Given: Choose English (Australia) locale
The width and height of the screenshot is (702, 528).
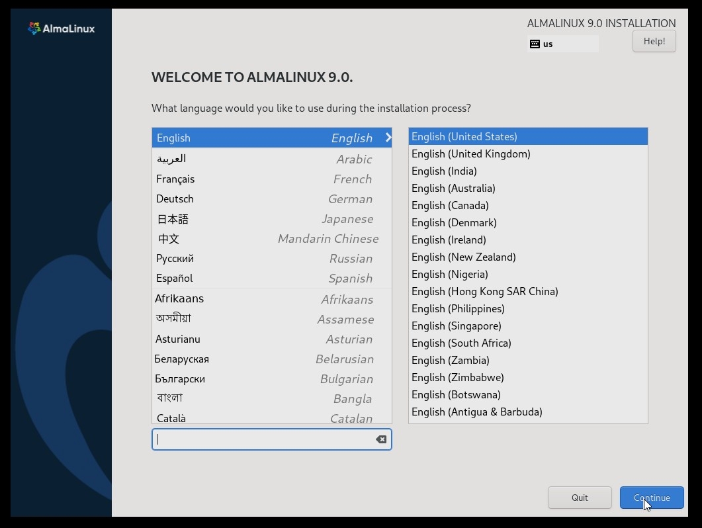Looking at the screenshot, I should point(528,188).
